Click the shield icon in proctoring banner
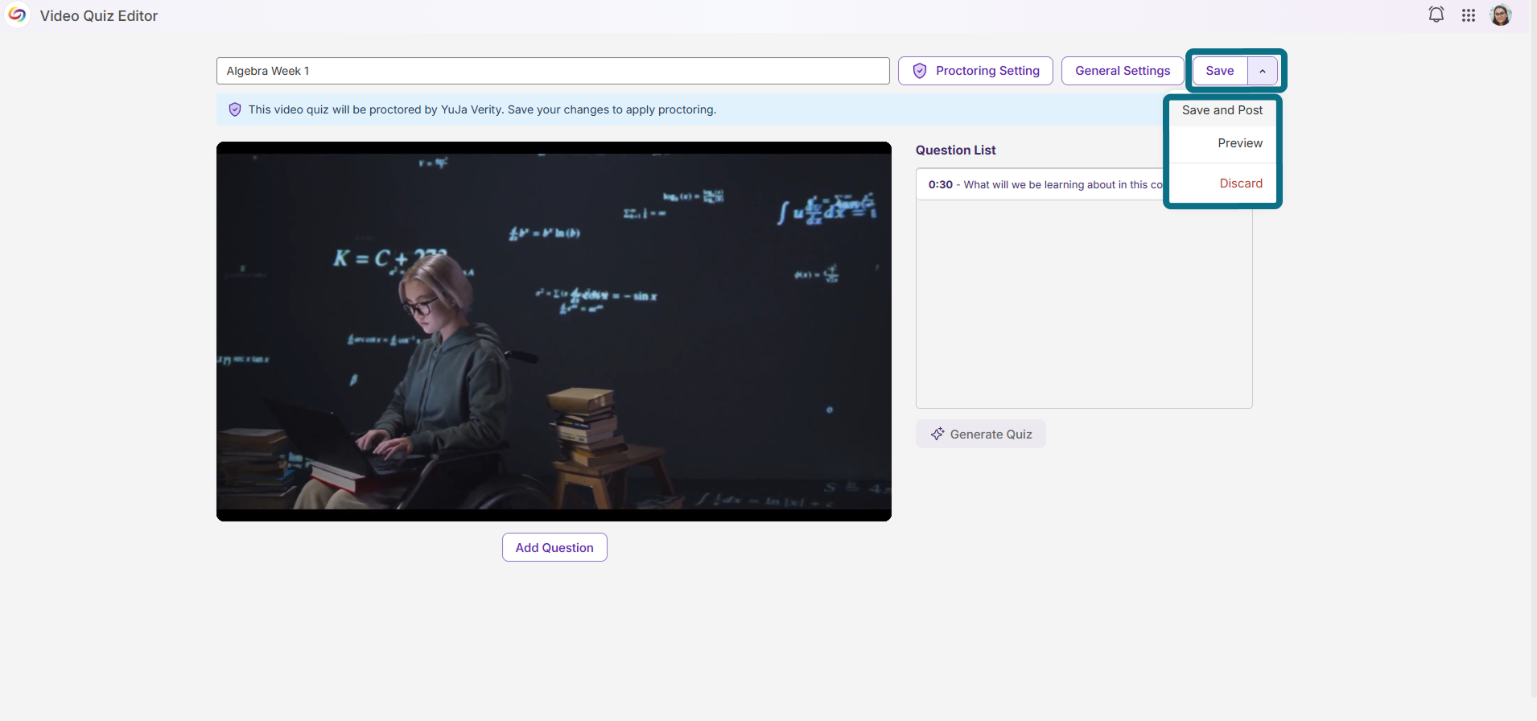 235,109
